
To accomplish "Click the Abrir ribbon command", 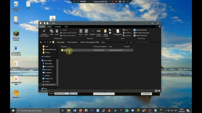I will (x=126, y=30).
